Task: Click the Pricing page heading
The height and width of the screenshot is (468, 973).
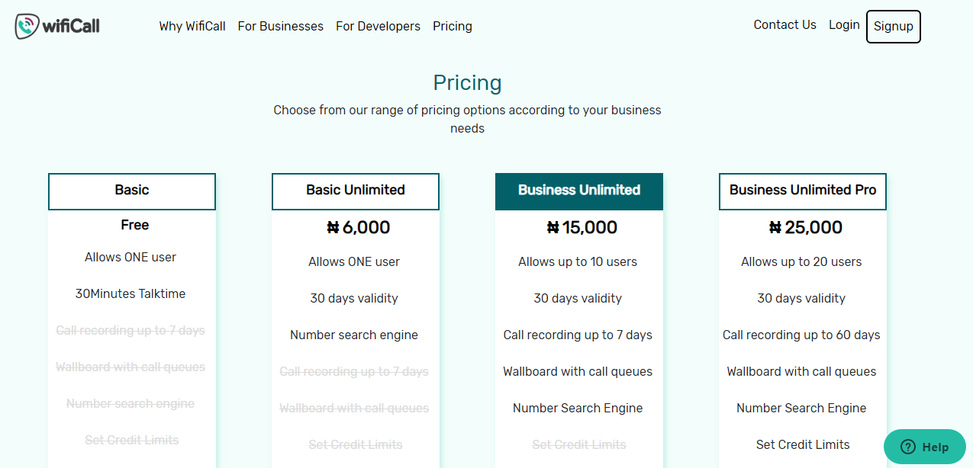Action: click(x=467, y=82)
